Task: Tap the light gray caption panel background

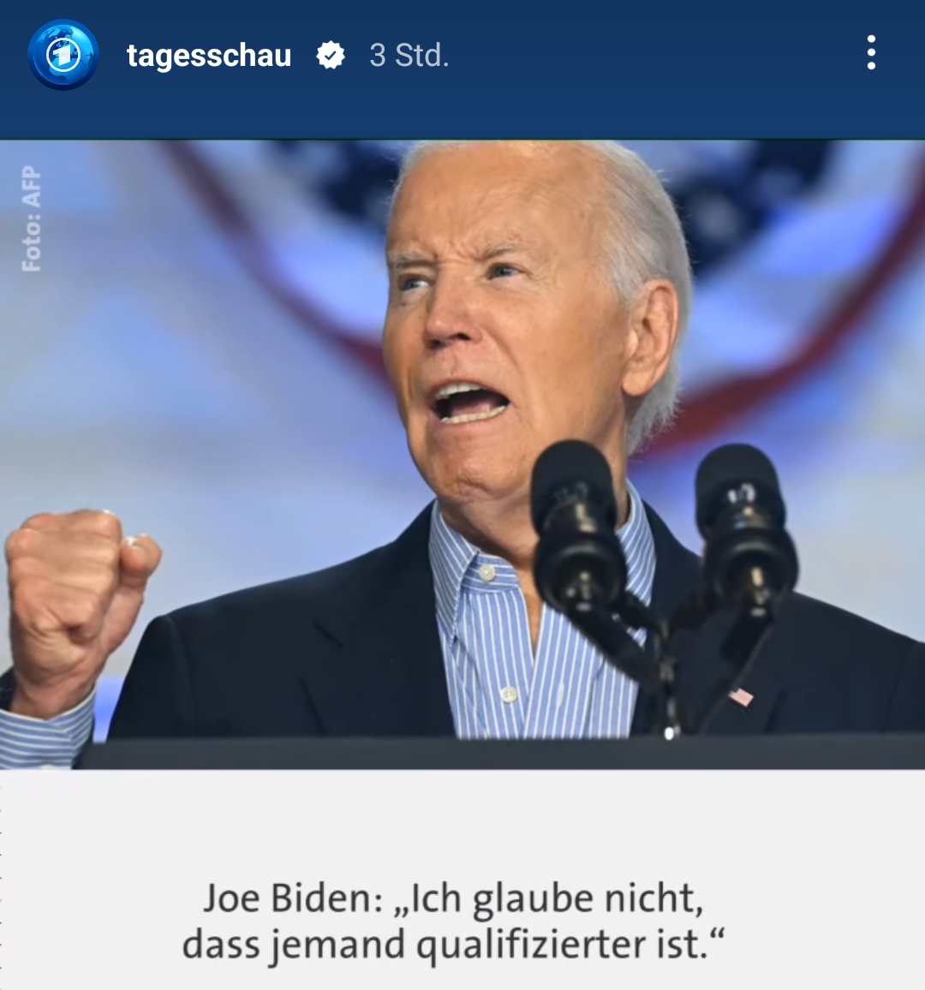Action: coord(462,820)
